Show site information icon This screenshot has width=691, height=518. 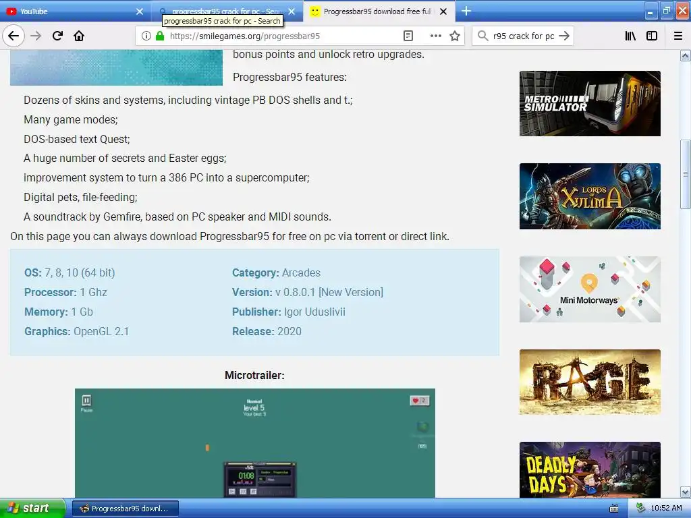(146, 36)
